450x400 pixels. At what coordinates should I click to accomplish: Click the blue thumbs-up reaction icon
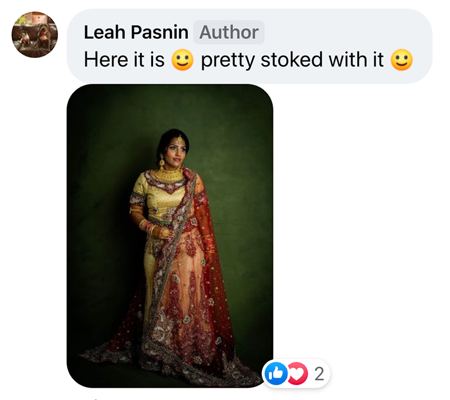pos(276,374)
